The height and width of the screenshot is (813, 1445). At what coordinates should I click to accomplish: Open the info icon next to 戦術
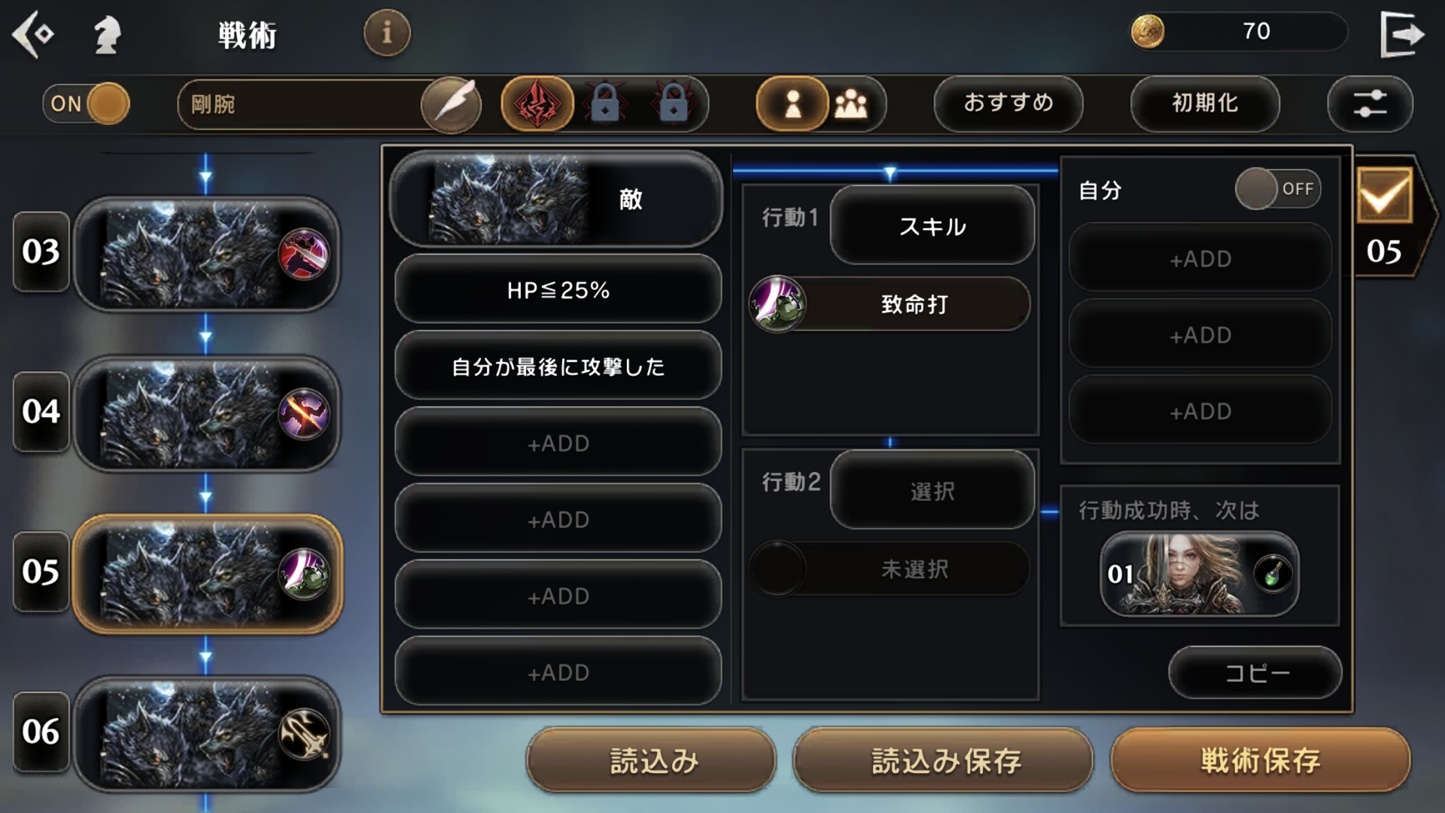[387, 32]
